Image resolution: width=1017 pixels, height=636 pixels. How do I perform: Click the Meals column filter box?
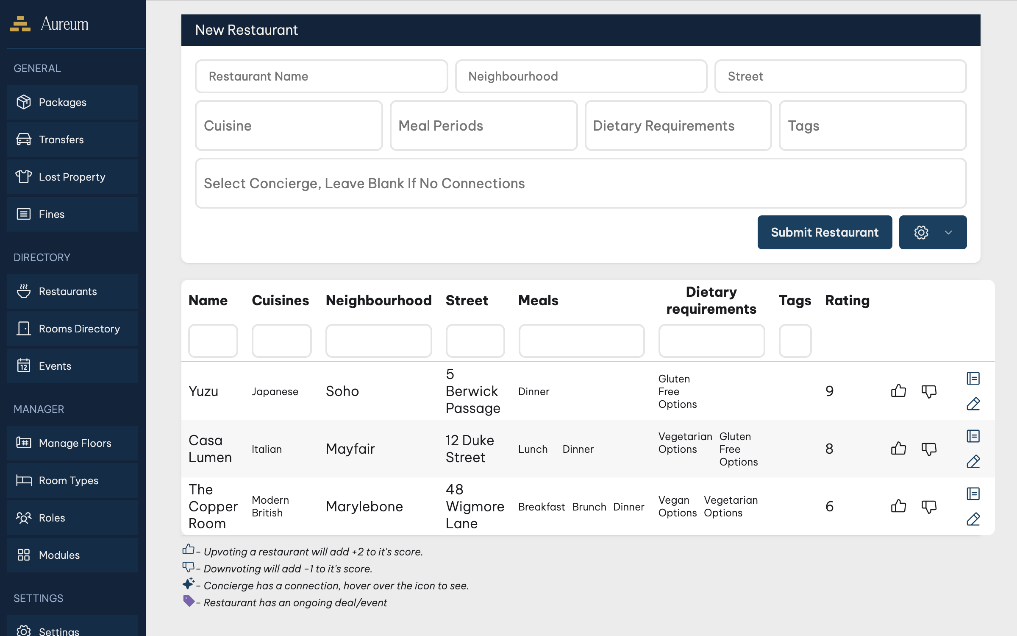pyautogui.click(x=582, y=341)
